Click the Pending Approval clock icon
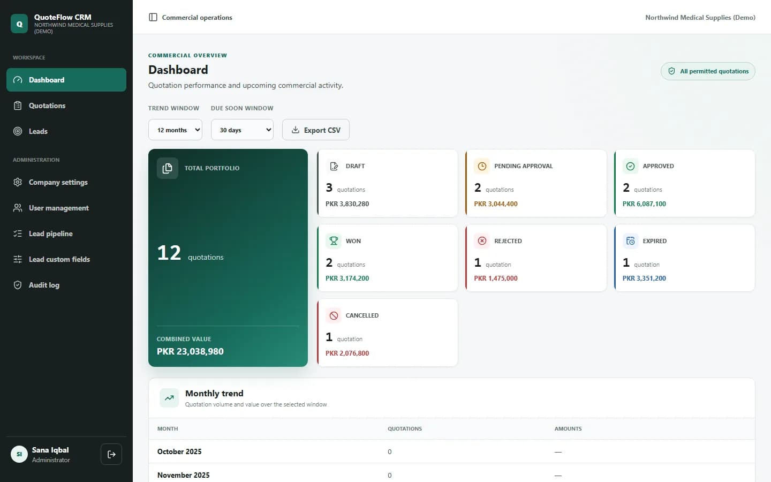This screenshot has height=482, width=771. pyautogui.click(x=482, y=166)
